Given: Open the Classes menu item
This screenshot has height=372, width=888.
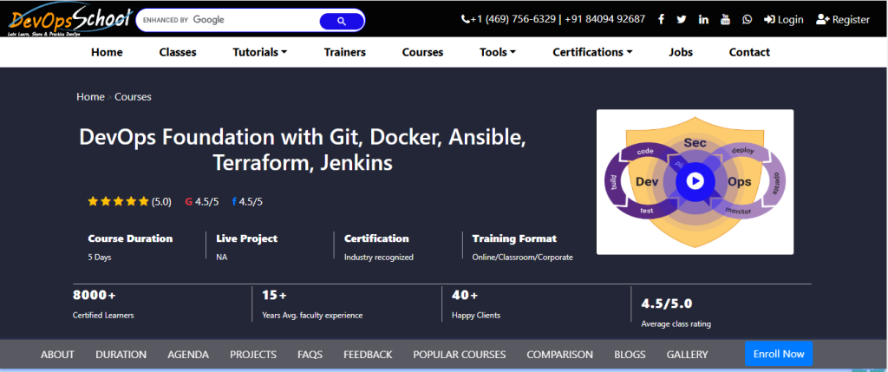Looking at the screenshot, I should click(178, 52).
